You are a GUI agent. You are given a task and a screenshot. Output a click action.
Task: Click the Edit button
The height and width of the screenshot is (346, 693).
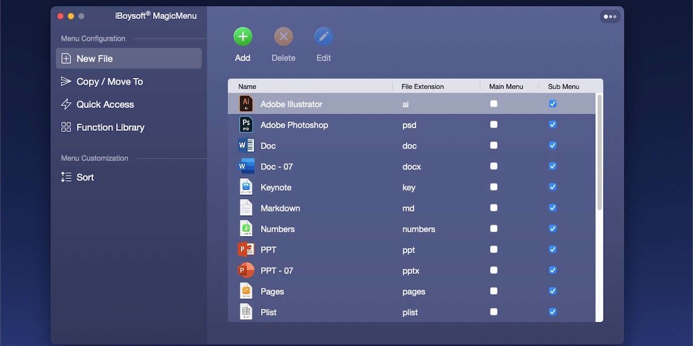click(323, 36)
